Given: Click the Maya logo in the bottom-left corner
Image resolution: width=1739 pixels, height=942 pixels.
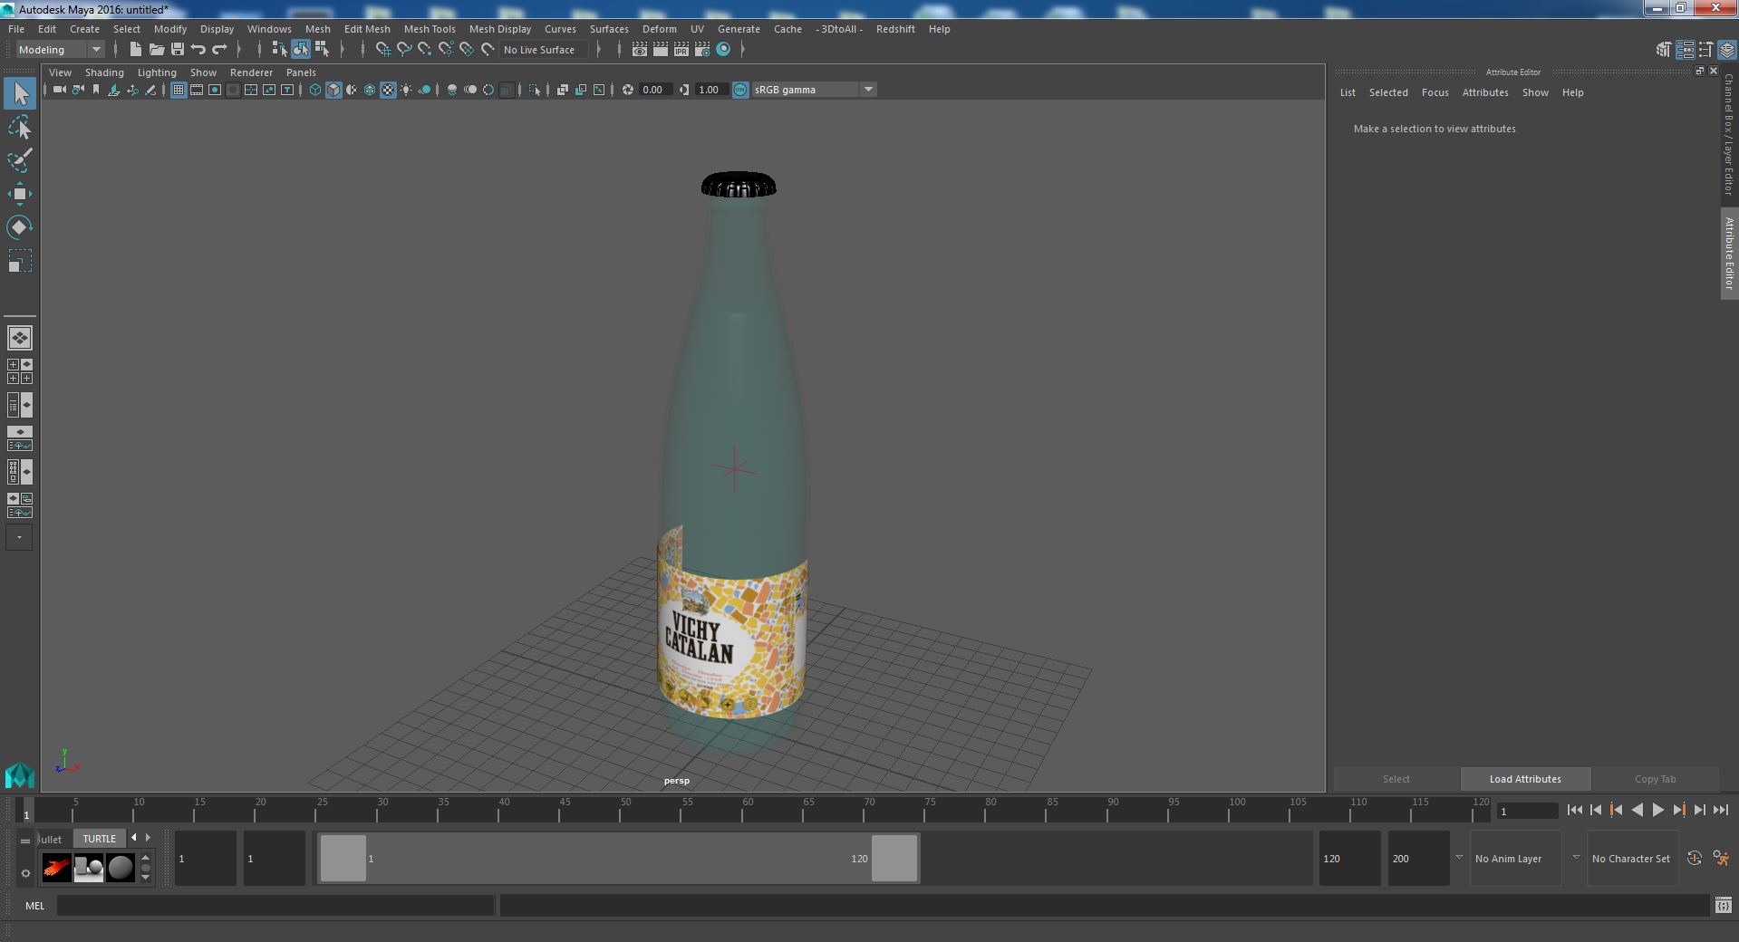Looking at the screenshot, I should [20, 775].
